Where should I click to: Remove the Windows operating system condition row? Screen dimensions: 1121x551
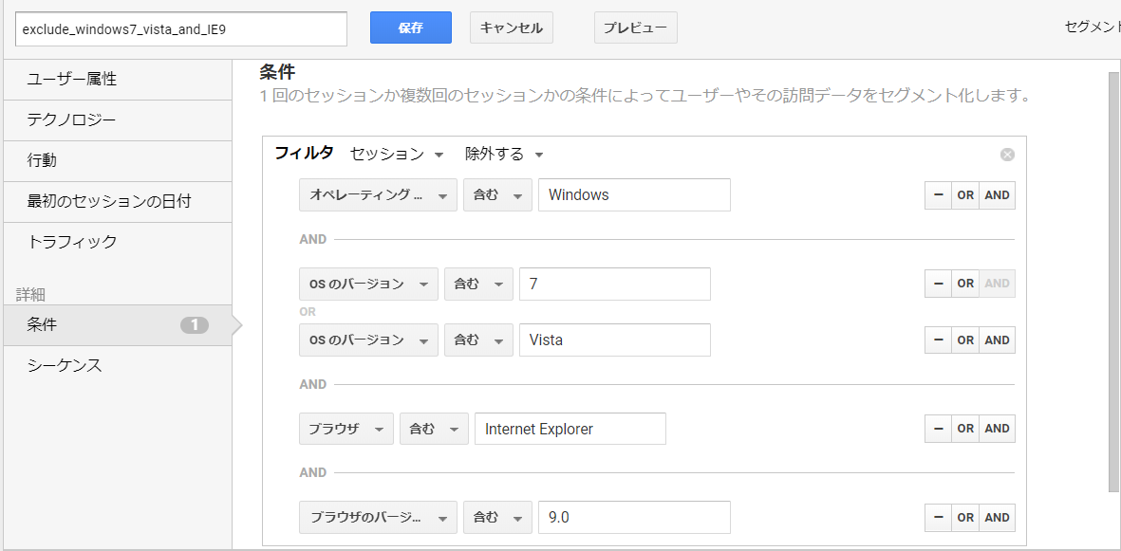click(938, 195)
